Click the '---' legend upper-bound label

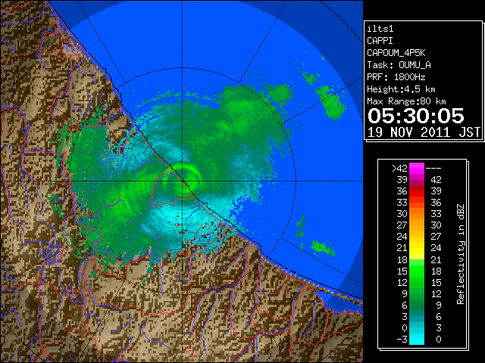433,168
